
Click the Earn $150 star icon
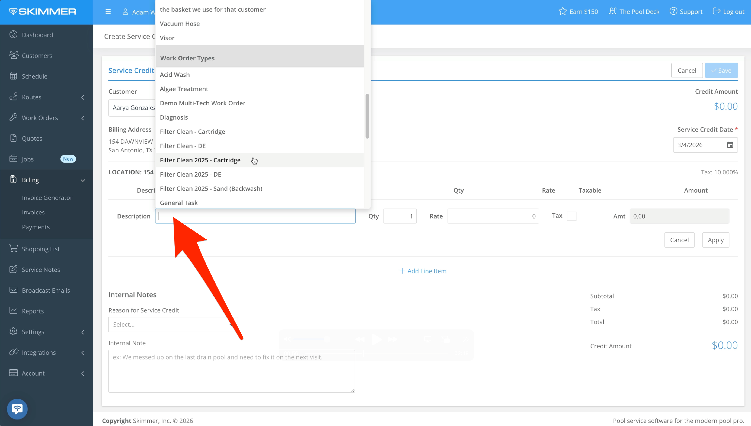pos(562,12)
